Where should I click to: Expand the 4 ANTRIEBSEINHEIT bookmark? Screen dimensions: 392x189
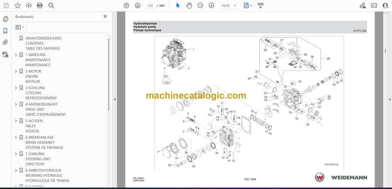[16, 104]
